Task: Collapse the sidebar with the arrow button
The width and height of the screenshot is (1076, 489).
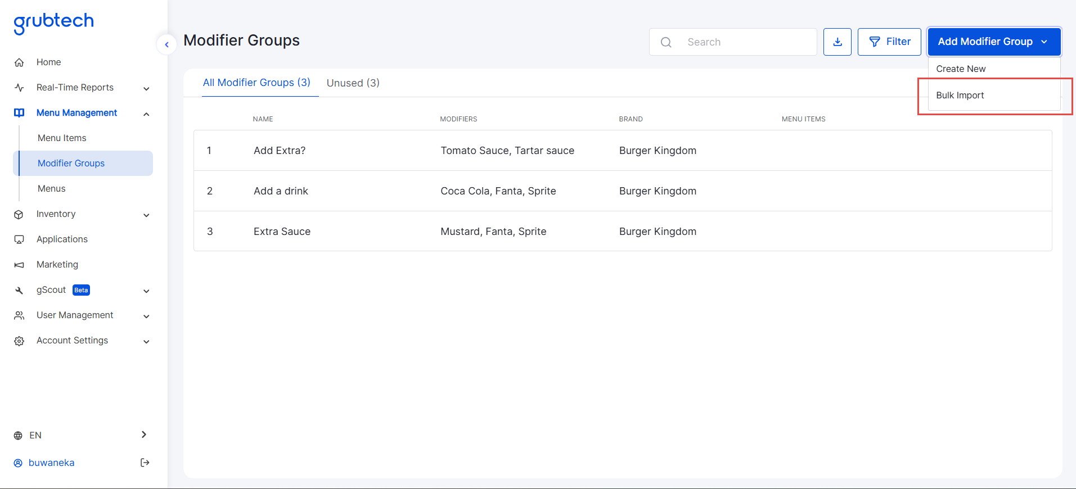Action: pos(166,44)
